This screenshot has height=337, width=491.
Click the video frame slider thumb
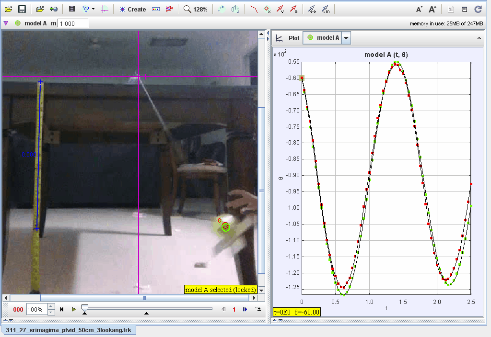pos(84,308)
